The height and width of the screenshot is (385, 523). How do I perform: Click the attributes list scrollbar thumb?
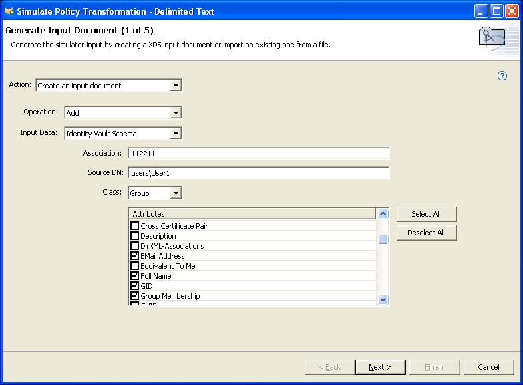click(383, 240)
